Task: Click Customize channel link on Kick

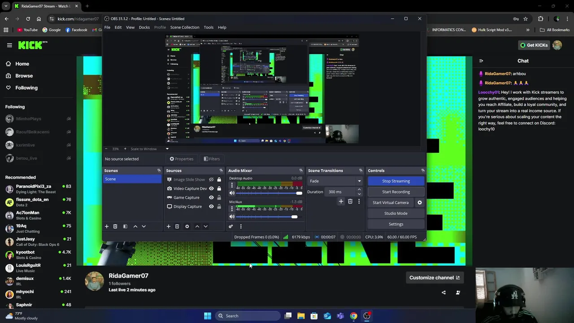Action: pos(435,278)
